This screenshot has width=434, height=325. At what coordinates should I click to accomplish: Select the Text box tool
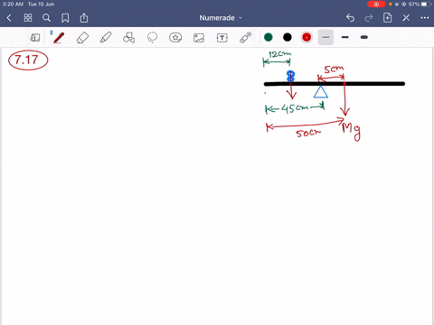tap(222, 38)
